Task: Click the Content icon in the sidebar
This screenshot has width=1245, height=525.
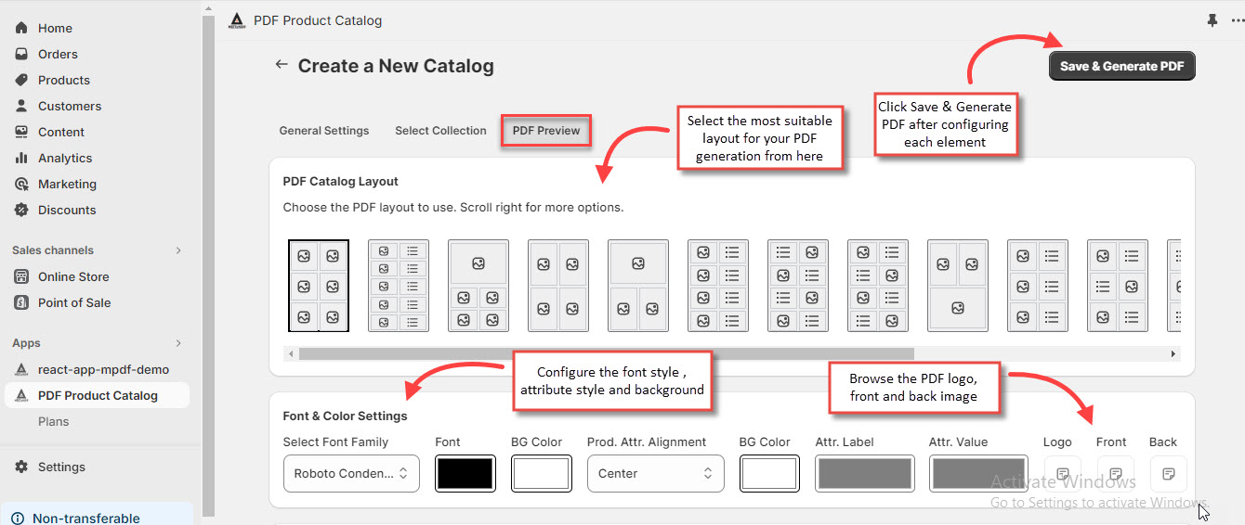Action: 21,132
